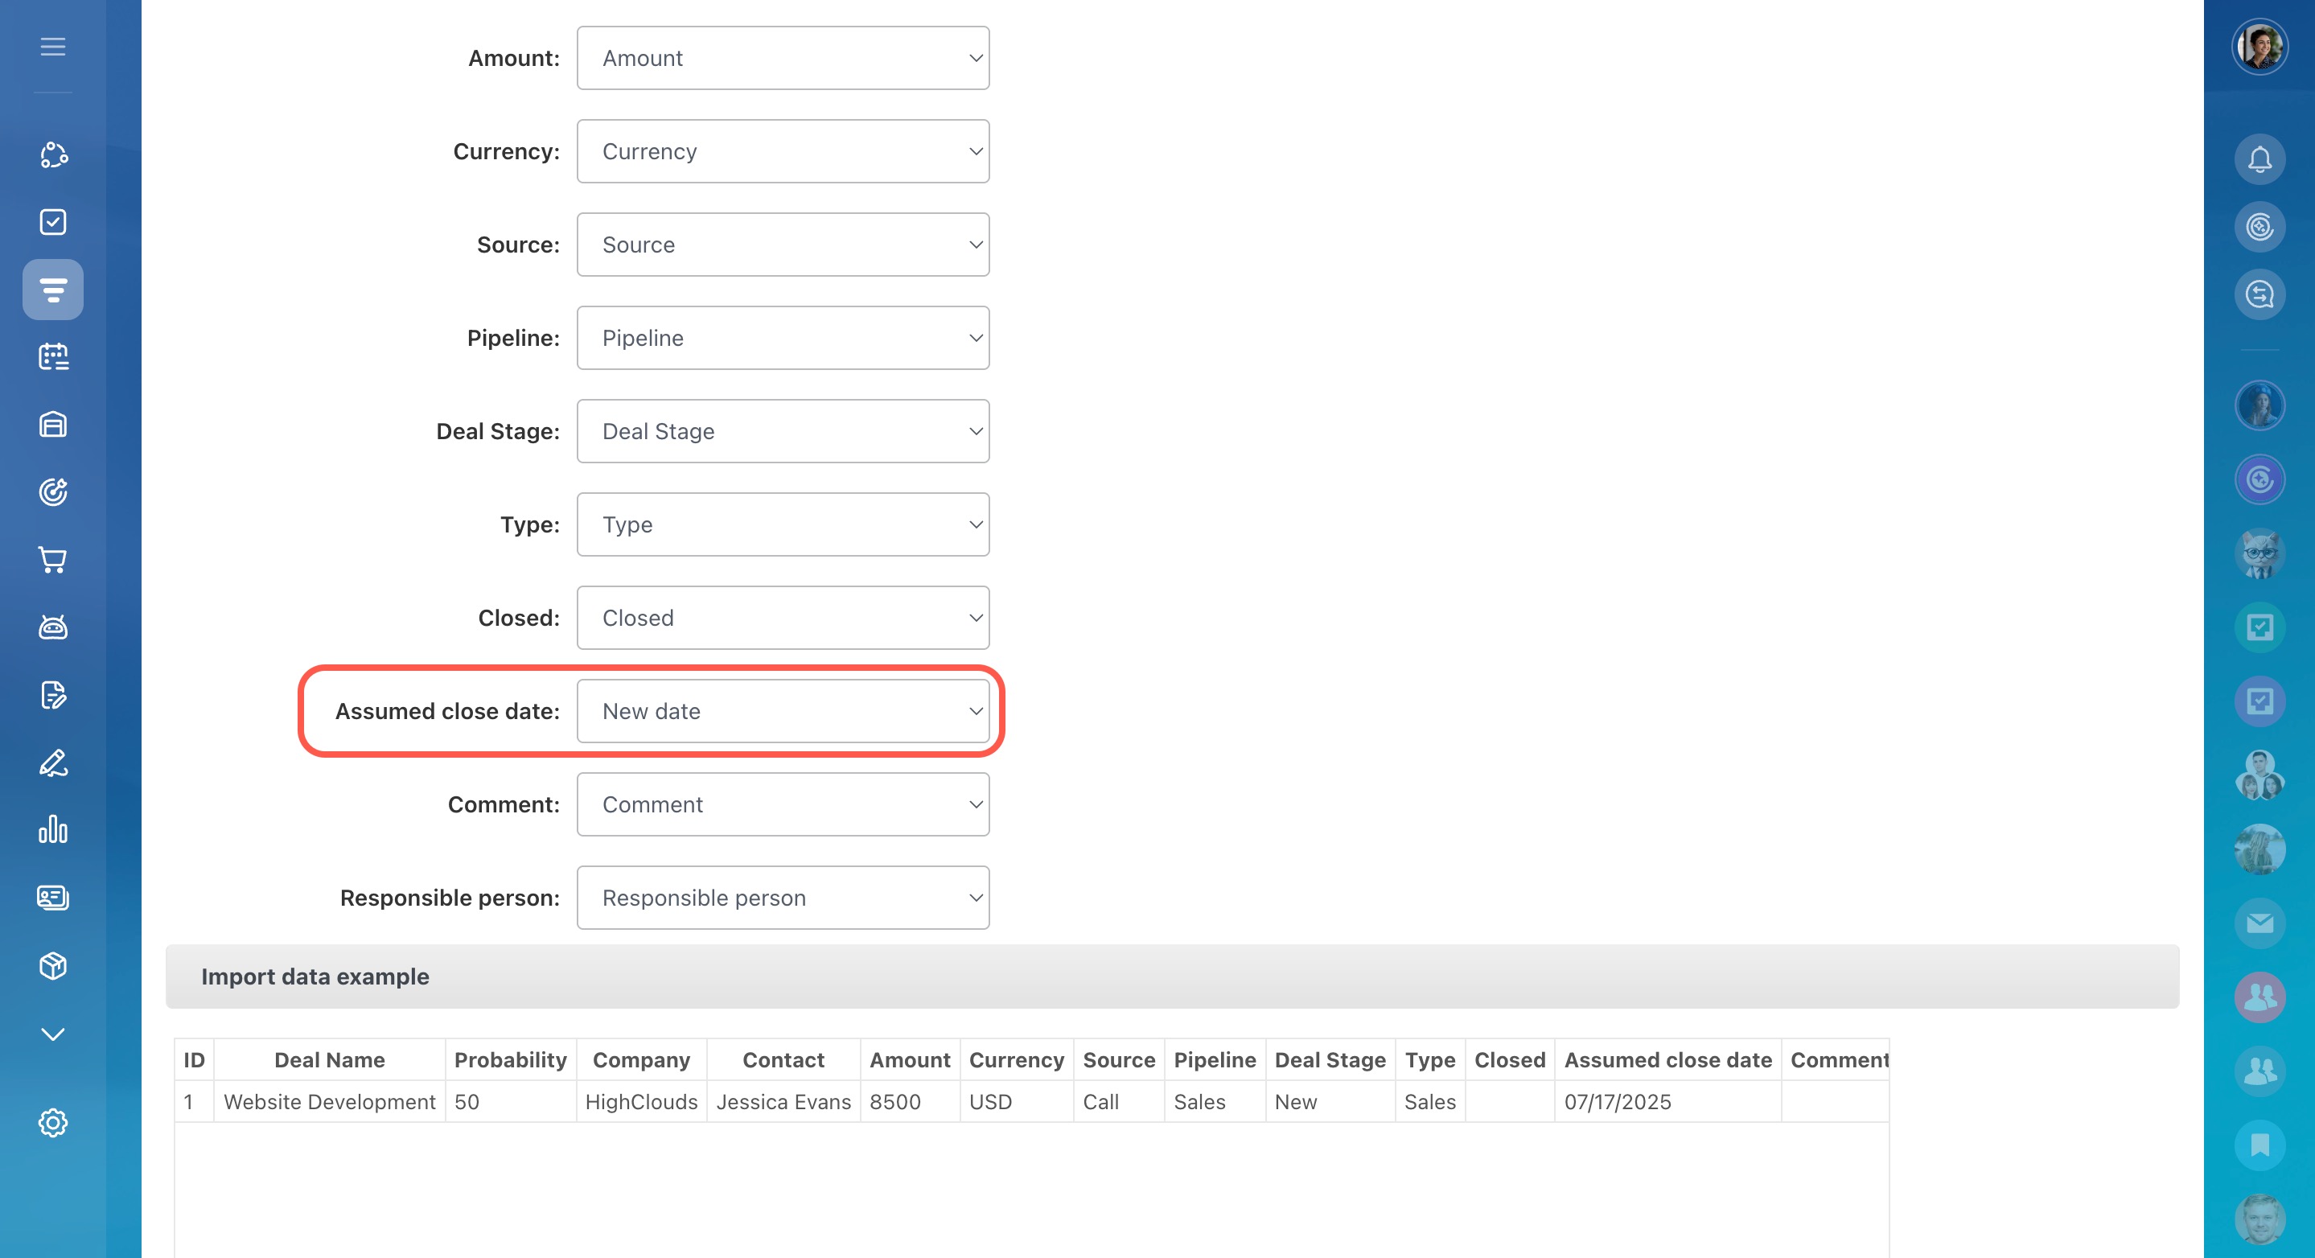
Task: Open the calendar icon in left sidebar
Action: (x=53, y=357)
